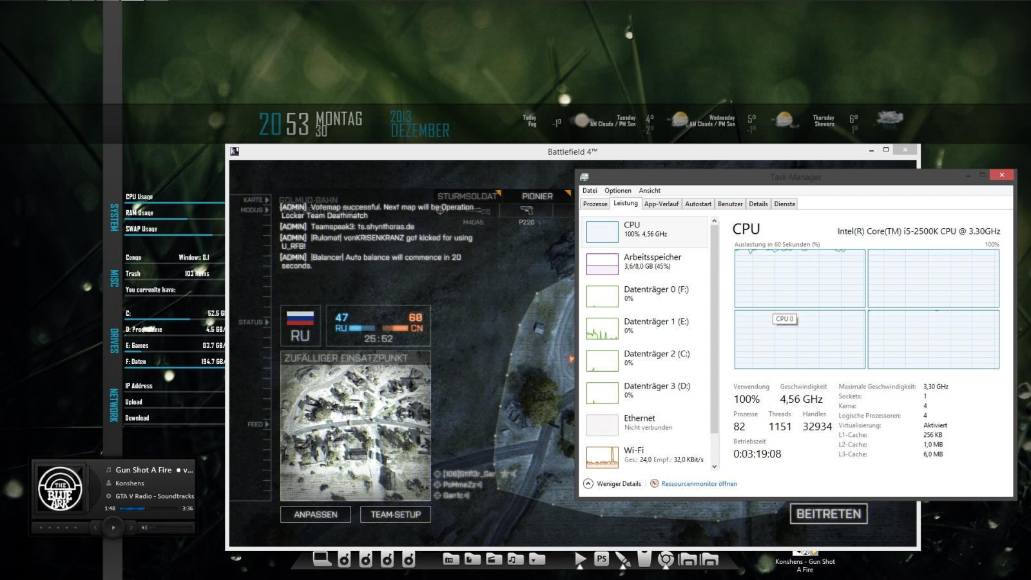The image size is (1031, 580).
Task: Expand the KARTE section arrow
Action: [x=267, y=200]
